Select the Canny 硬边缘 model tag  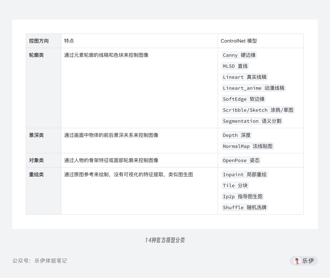[x=239, y=55]
